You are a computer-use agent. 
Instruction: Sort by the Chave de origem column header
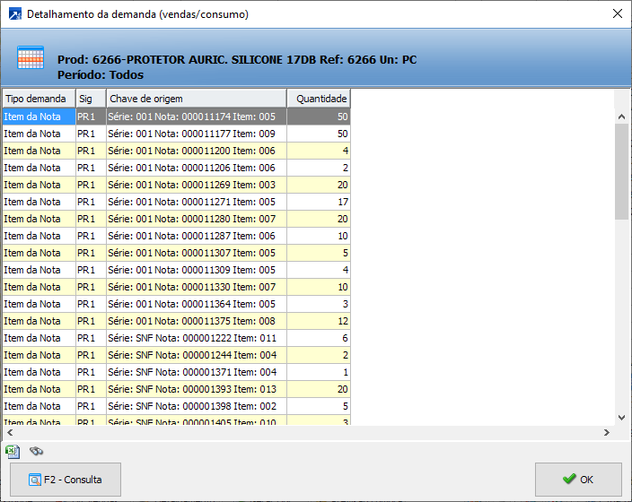point(197,99)
